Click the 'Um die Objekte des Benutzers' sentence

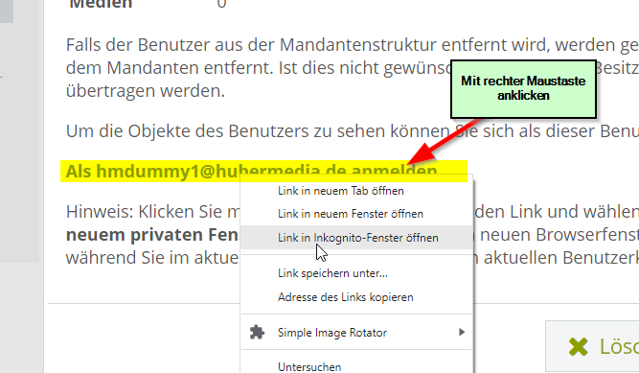pos(353,131)
